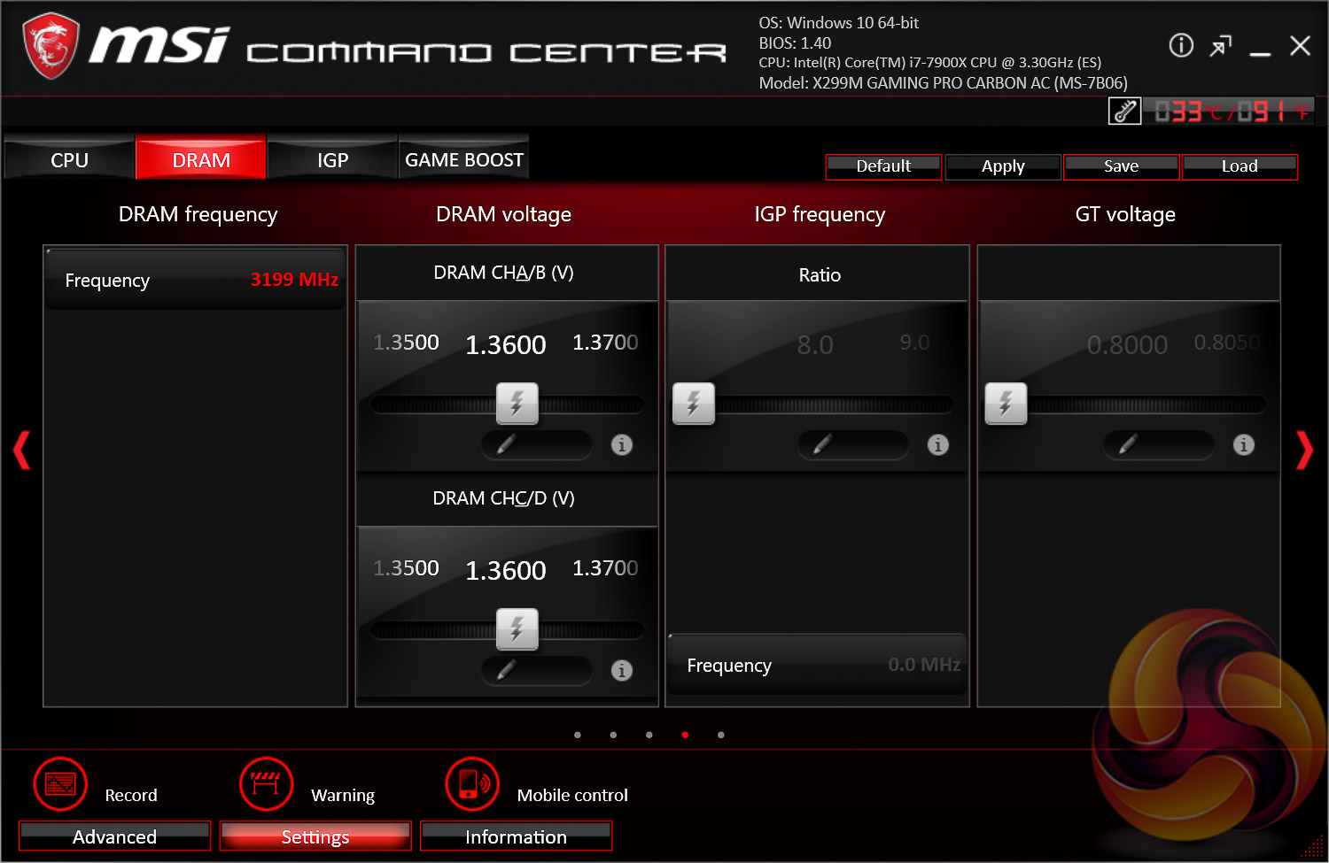The height and width of the screenshot is (863, 1329).
Task: Apply the current DRAM settings
Action: [1003, 166]
